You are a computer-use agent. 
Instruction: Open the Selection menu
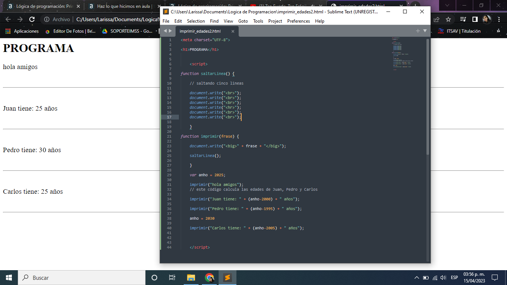pyautogui.click(x=196, y=21)
